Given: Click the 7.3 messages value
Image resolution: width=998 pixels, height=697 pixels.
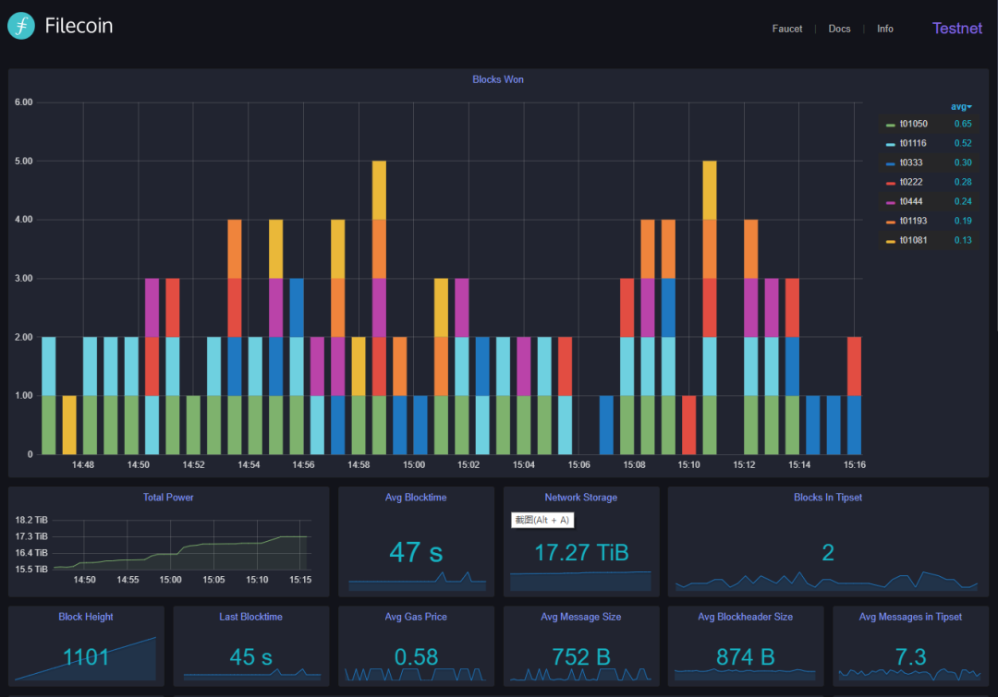Looking at the screenshot, I should [911, 657].
